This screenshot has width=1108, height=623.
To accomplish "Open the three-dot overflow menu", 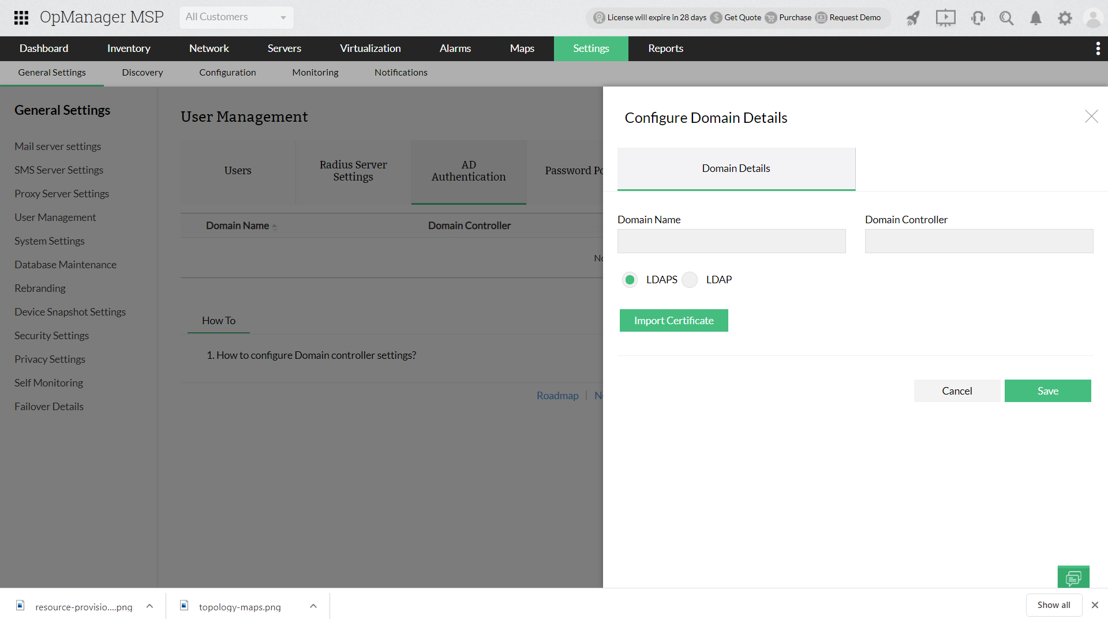I will [1098, 48].
